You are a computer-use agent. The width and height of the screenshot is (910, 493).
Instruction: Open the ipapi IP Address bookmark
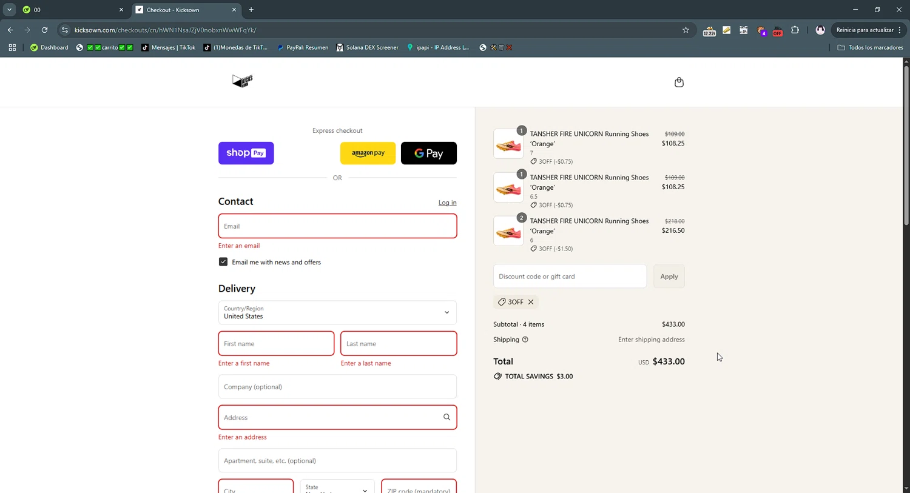438,47
